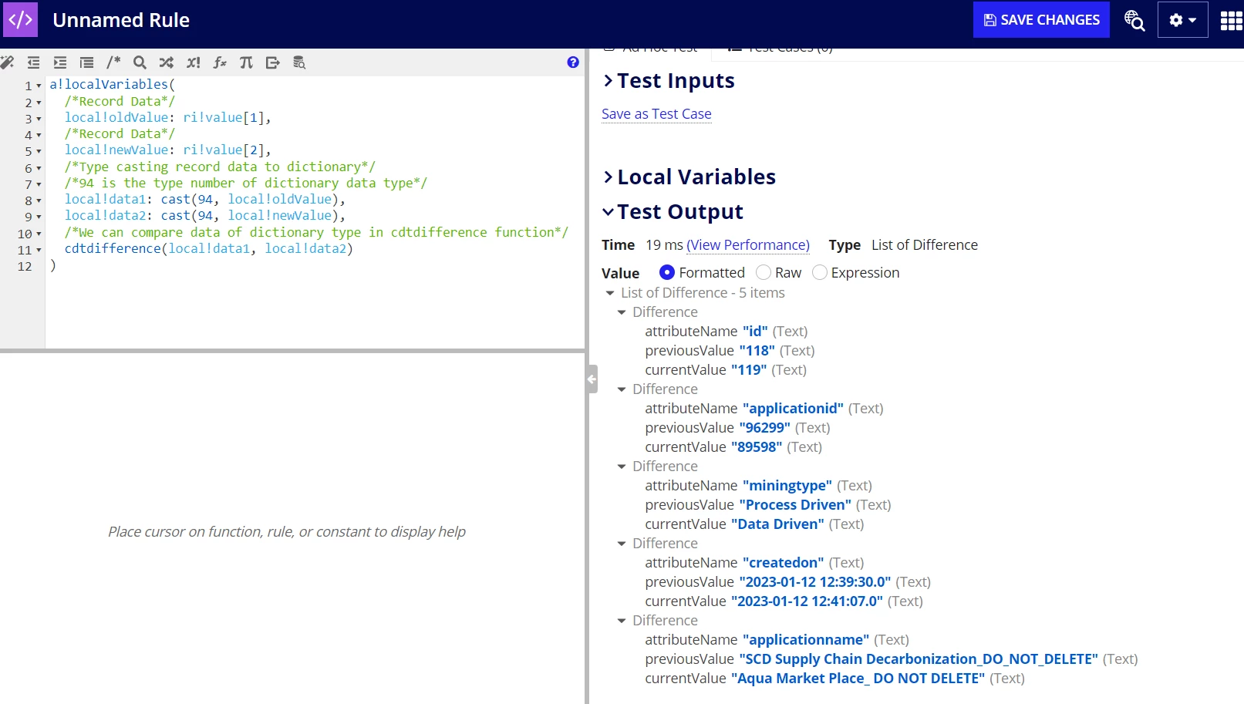Select the Raw value radio button
Image resolution: width=1244 pixels, height=704 pixels.
764,272
